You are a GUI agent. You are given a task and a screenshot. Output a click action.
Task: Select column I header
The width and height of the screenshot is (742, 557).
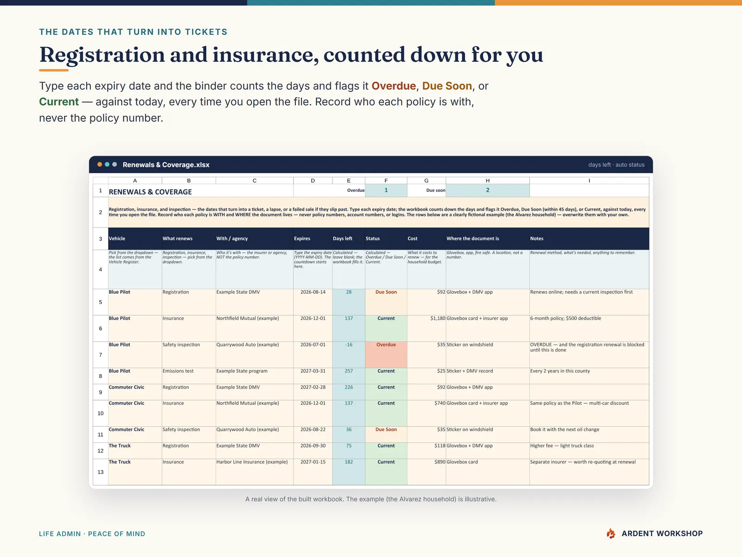589,181
